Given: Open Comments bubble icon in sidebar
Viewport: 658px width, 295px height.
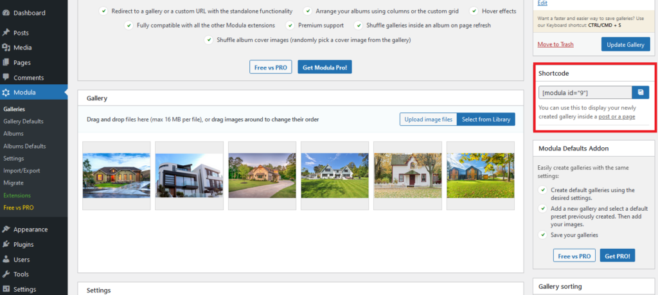Looking at the screenshot, I should click(x=6, y=78).
